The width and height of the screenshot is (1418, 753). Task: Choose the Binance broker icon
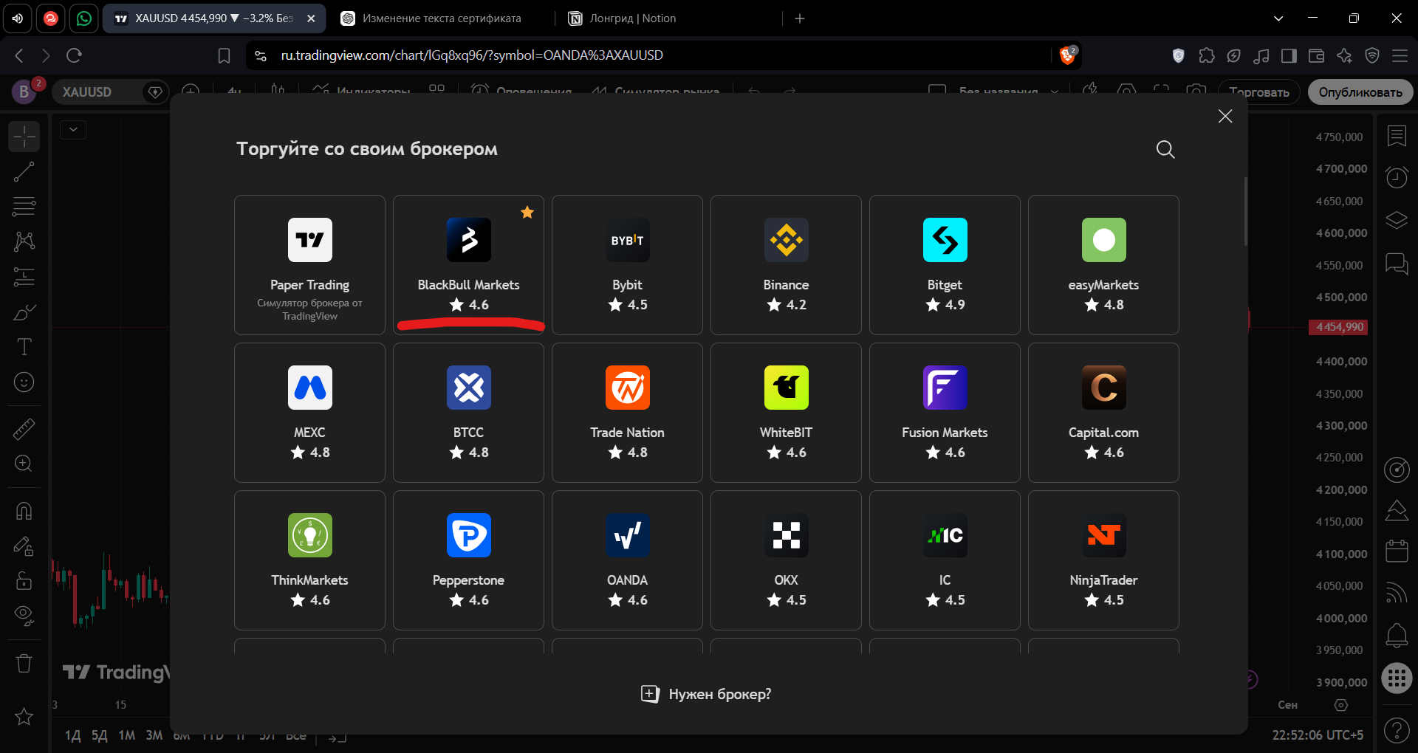pos(786,240)
